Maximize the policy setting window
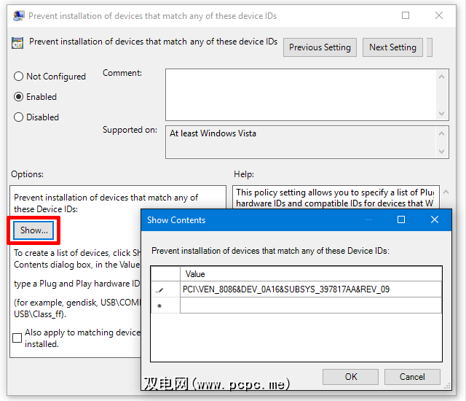 406,15
